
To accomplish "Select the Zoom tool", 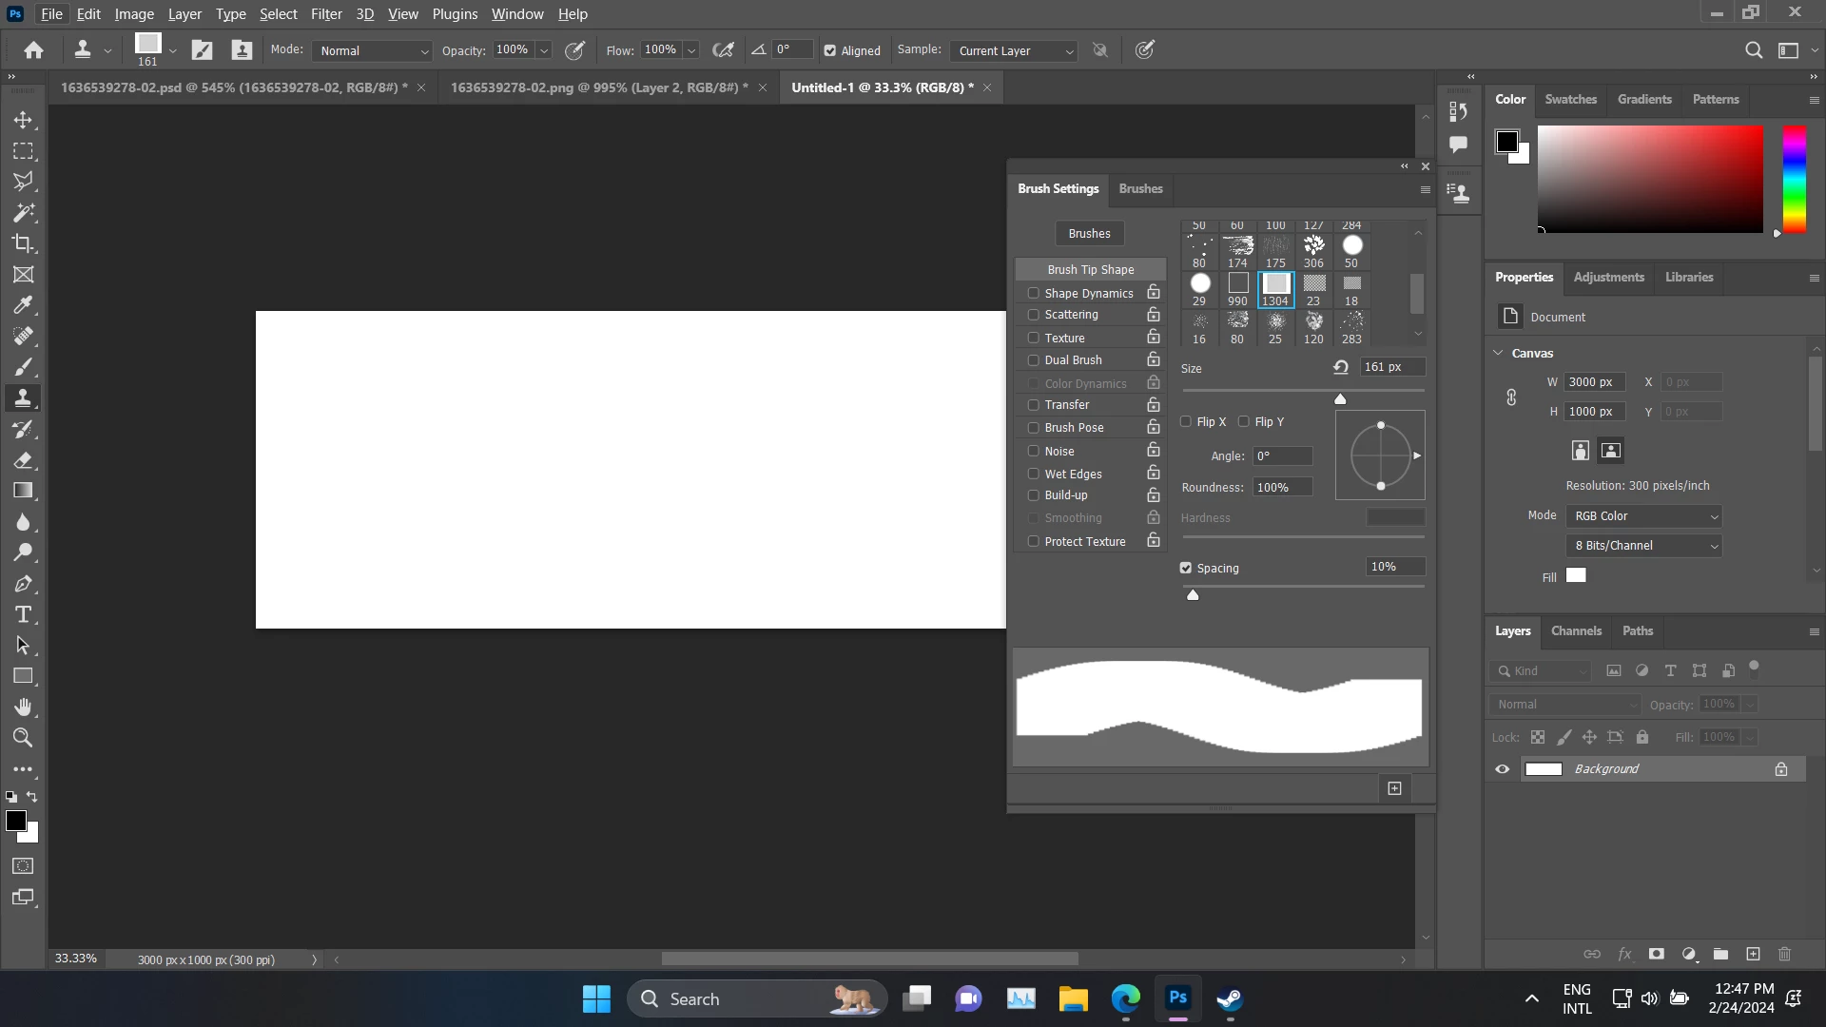I will coord(23,738).
